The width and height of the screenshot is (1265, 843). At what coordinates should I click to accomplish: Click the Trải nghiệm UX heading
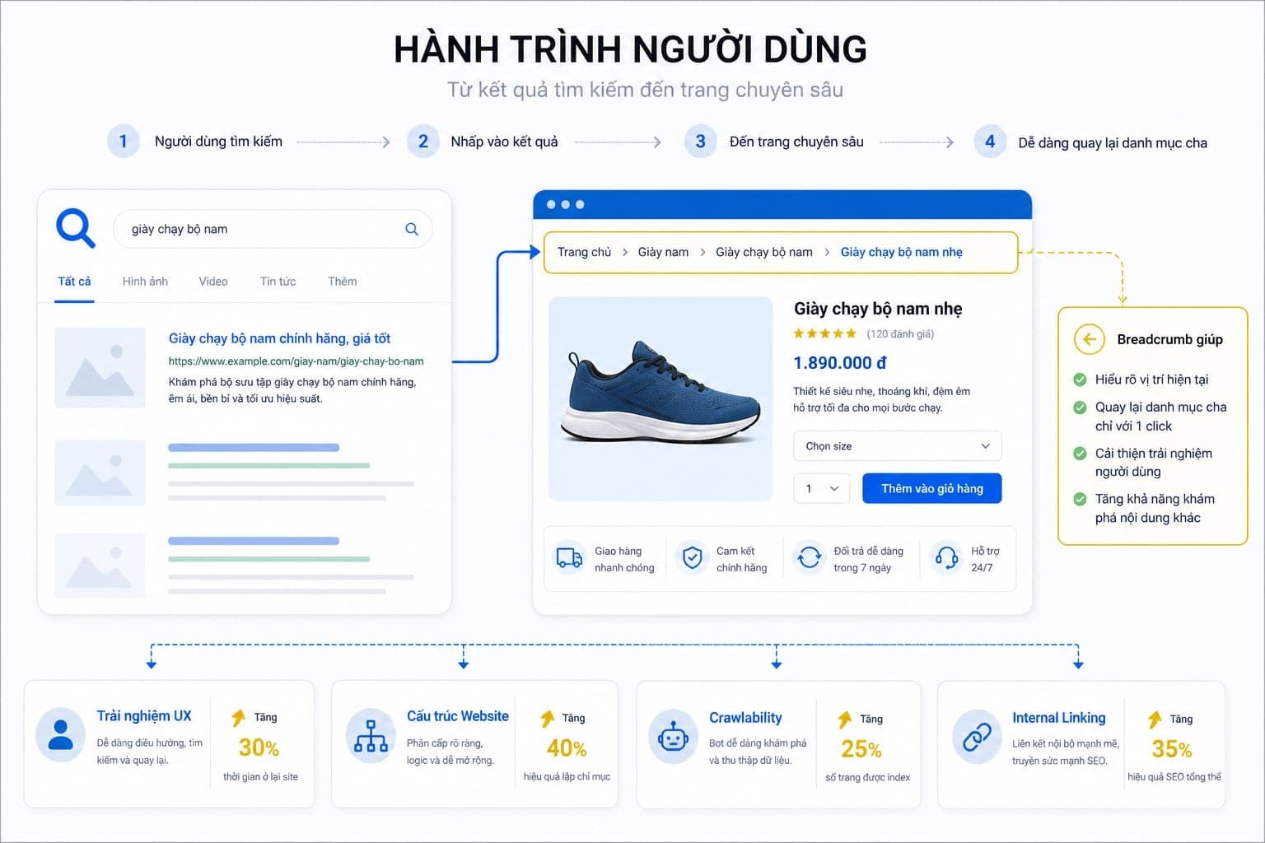click(144, 716)
